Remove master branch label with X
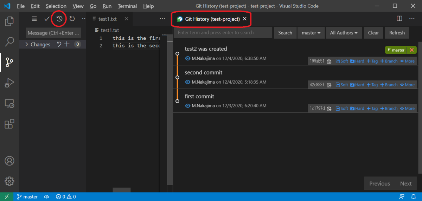The image size is (422, 201). point(412,50)
